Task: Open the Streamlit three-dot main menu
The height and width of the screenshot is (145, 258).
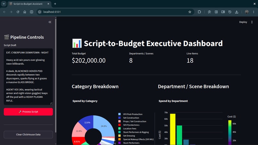Action: 252,22
